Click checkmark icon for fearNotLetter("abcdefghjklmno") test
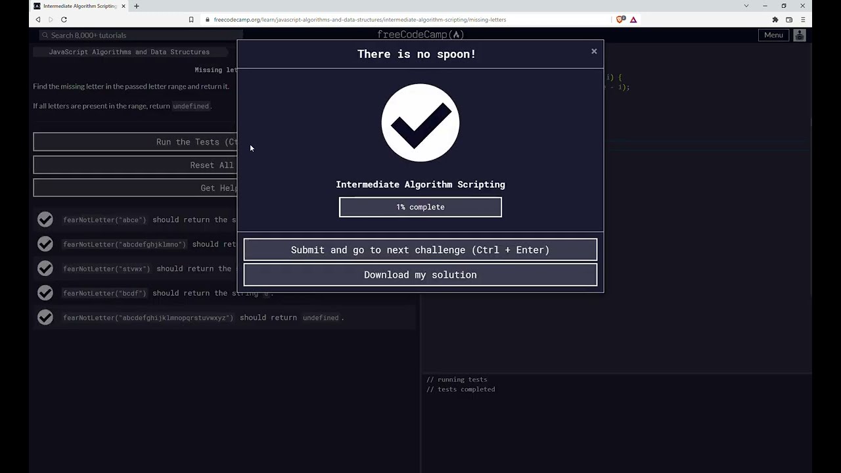The image size is (841, 473). [45, 244]
